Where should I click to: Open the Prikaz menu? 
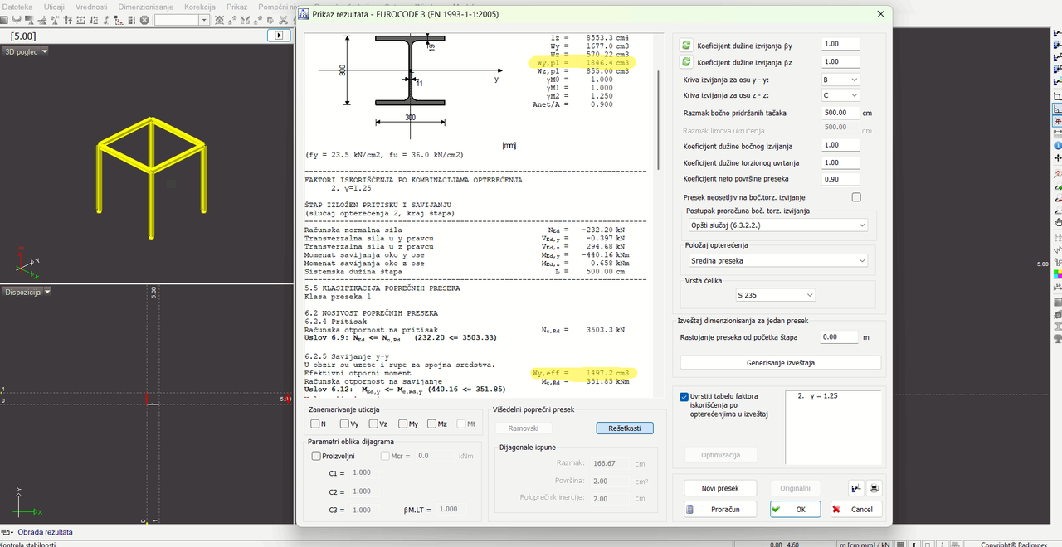237,7
